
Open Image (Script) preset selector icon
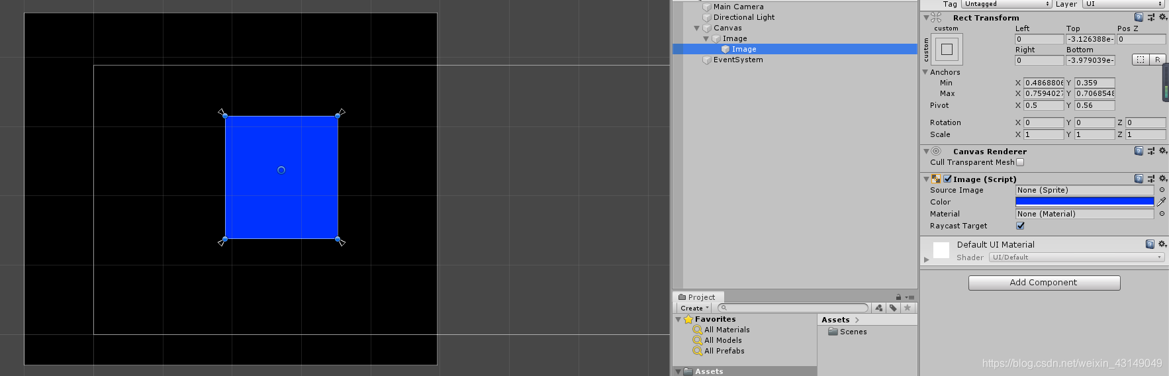1151,179
